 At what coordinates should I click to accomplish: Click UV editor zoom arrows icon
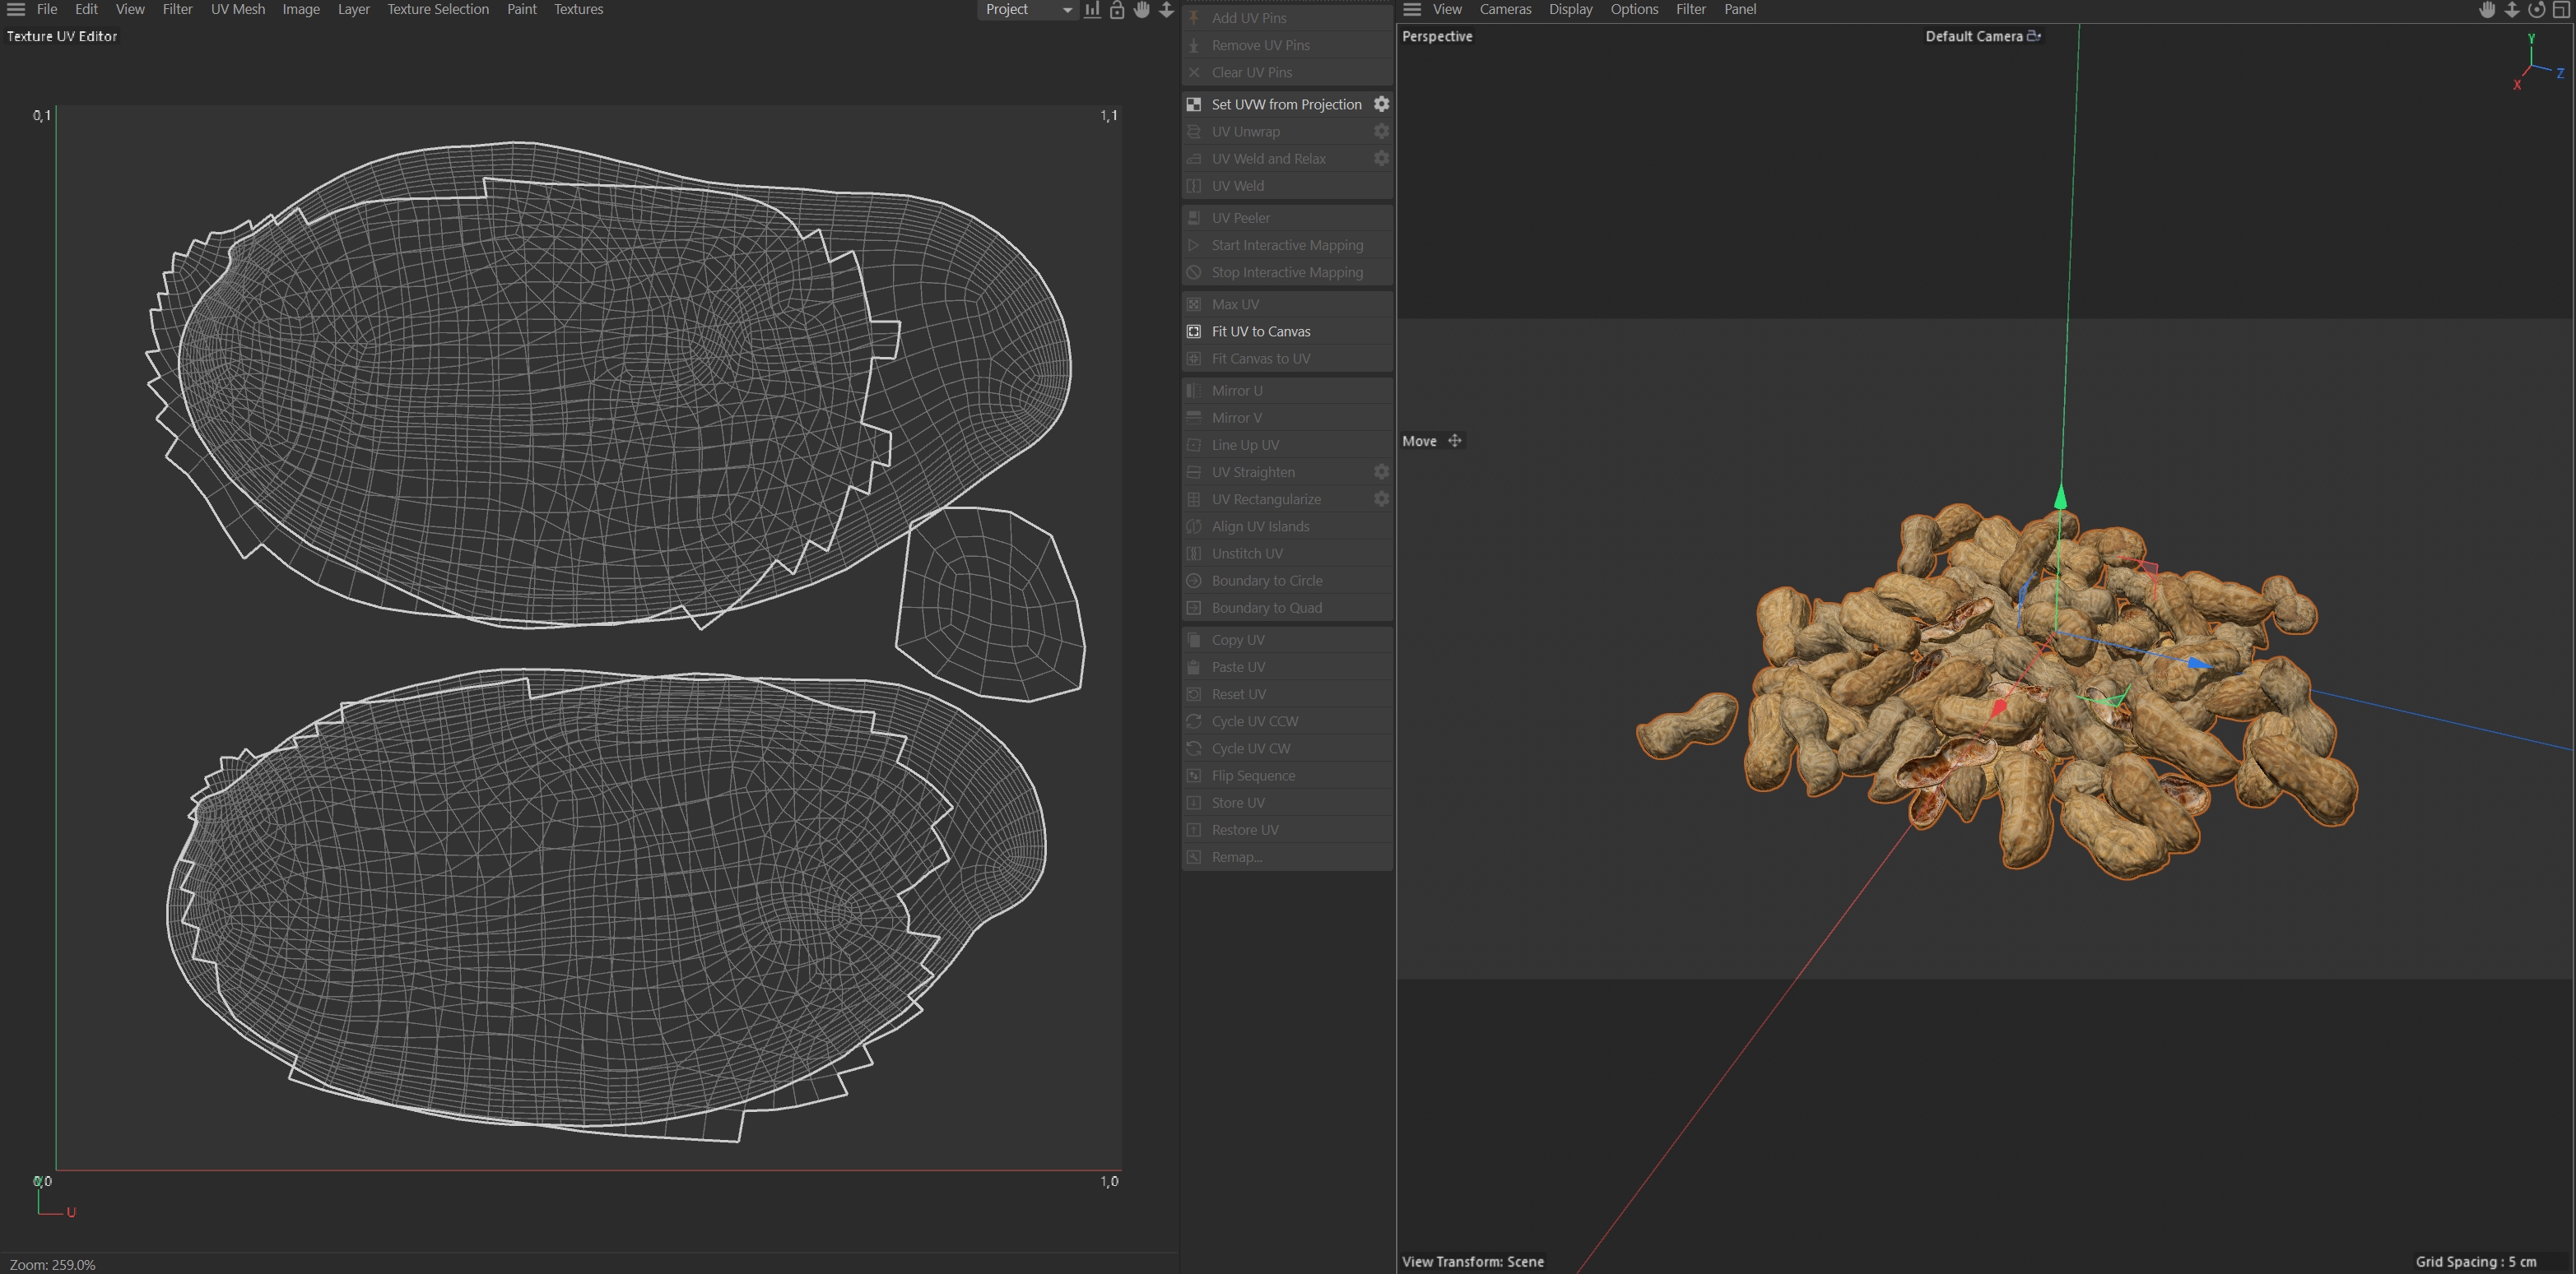pos(1166,10)
